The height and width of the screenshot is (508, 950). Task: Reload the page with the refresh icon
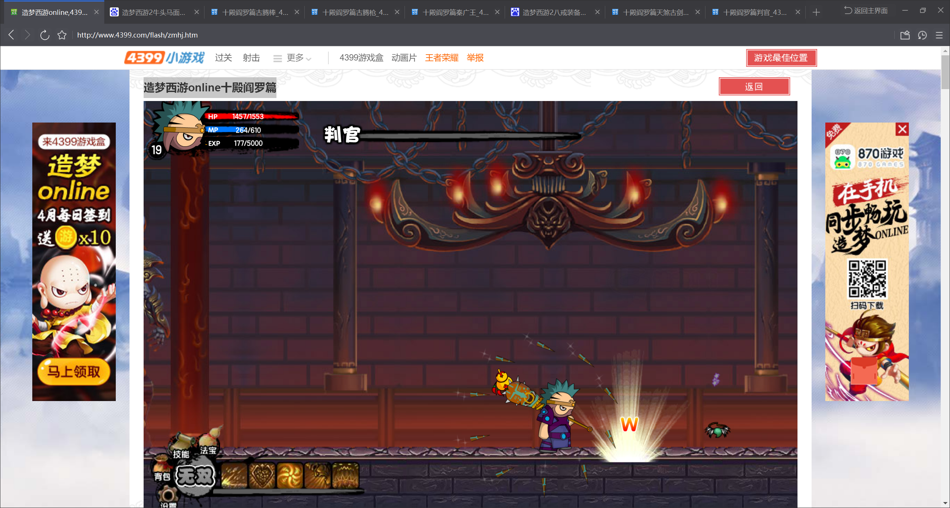(45, 35)
